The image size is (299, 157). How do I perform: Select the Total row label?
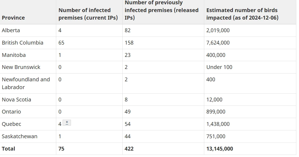click(x=8, y=149)
